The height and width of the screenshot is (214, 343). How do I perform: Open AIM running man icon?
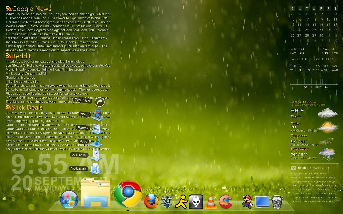tap(181, 202)
